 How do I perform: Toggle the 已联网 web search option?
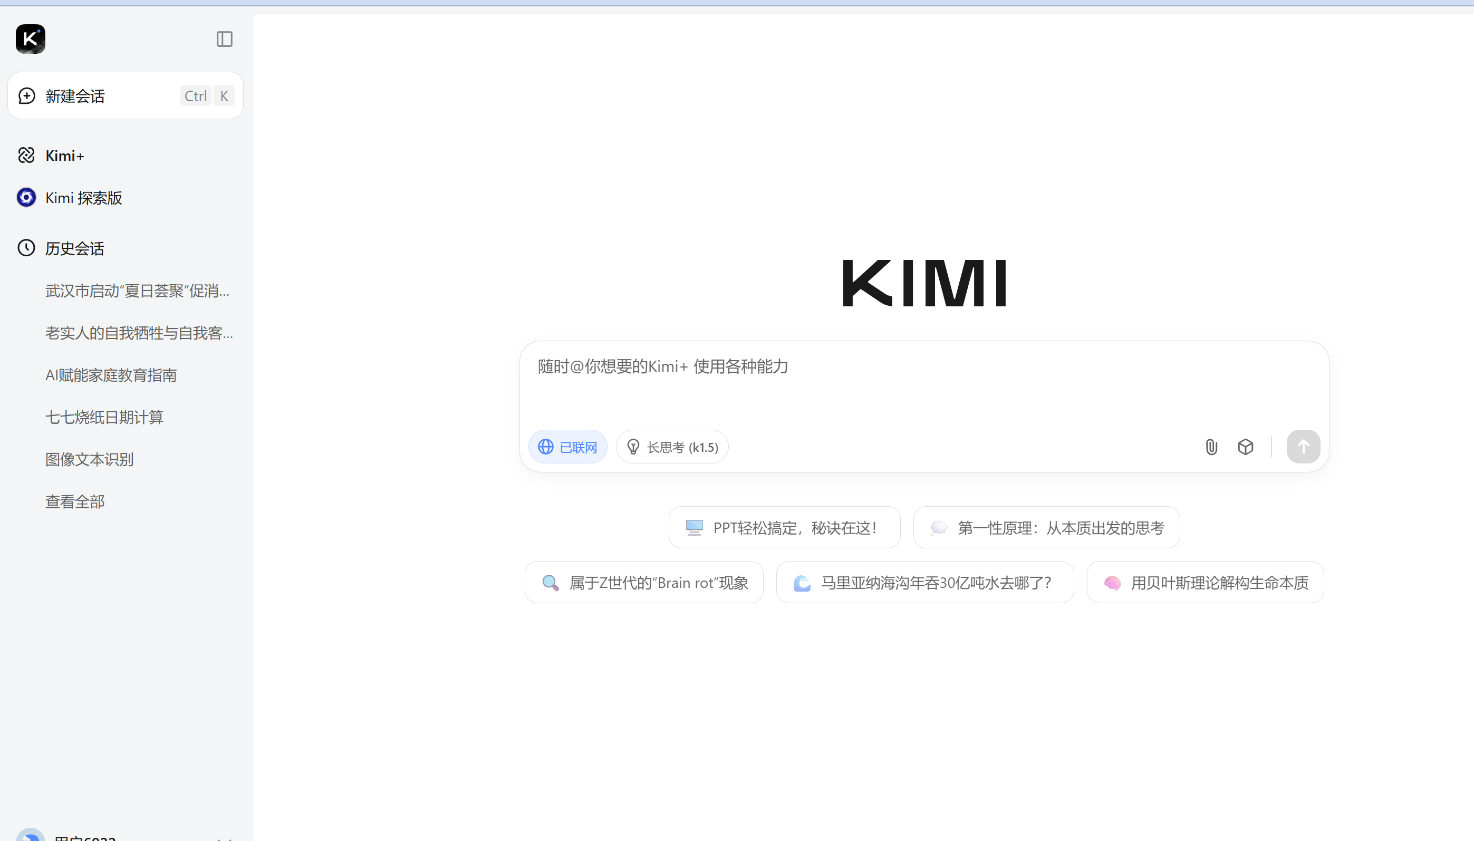(x=568, y=447)
